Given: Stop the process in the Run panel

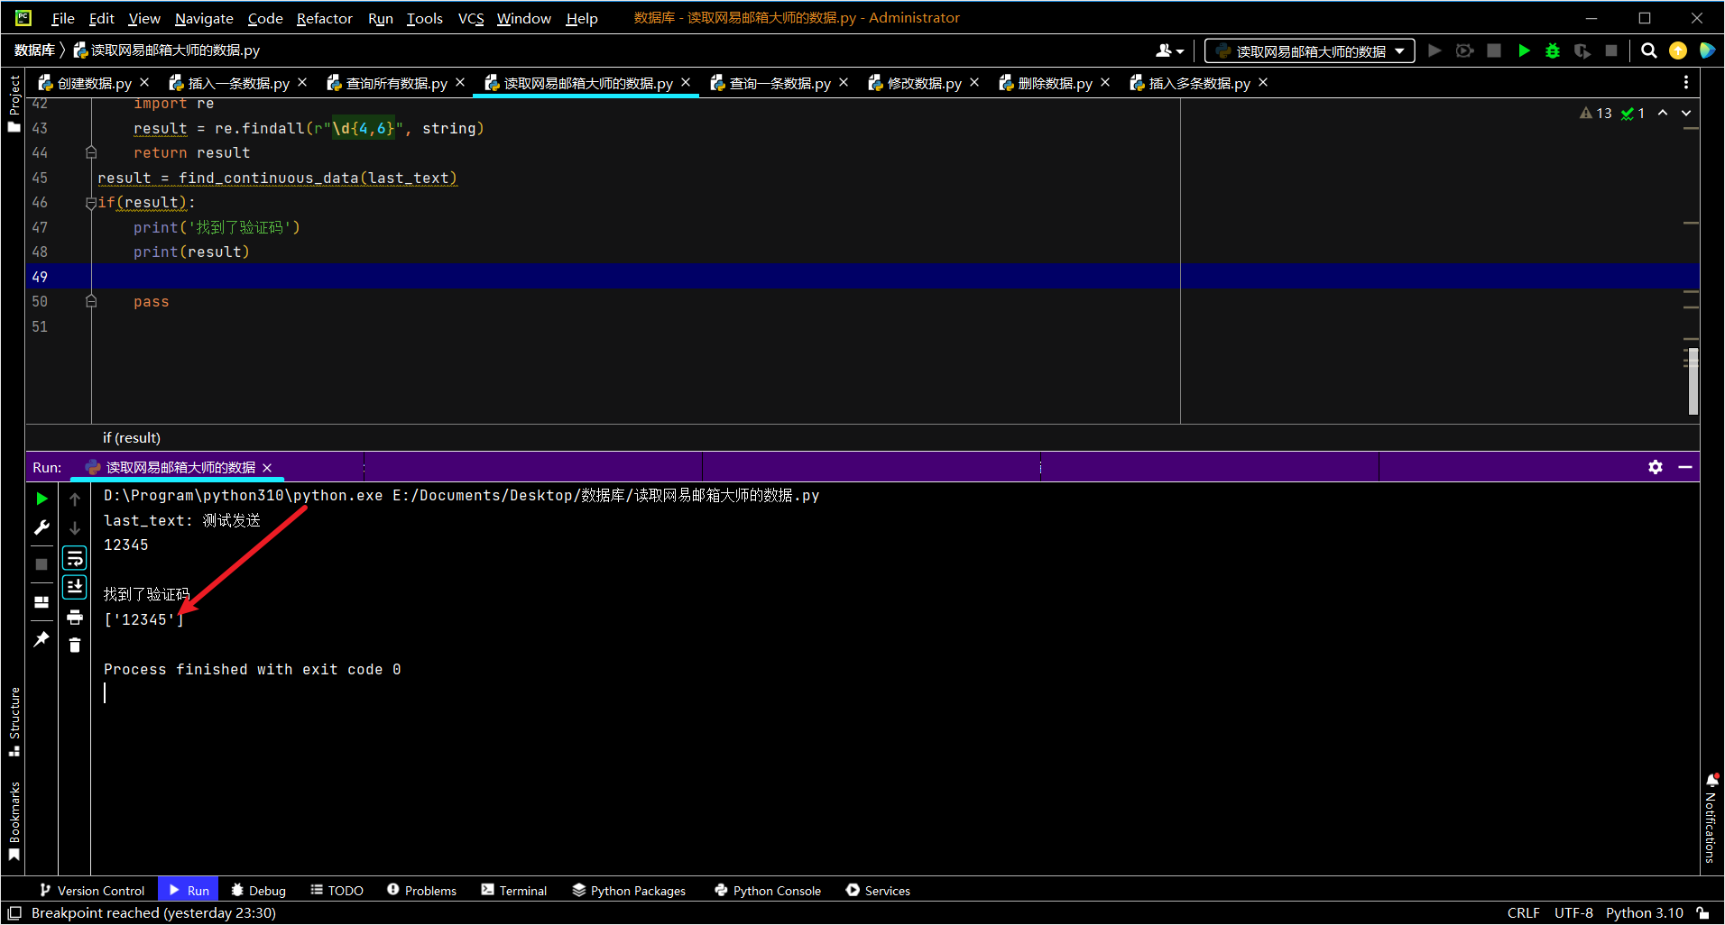Looking at the screenshot, I should (42, 564).
